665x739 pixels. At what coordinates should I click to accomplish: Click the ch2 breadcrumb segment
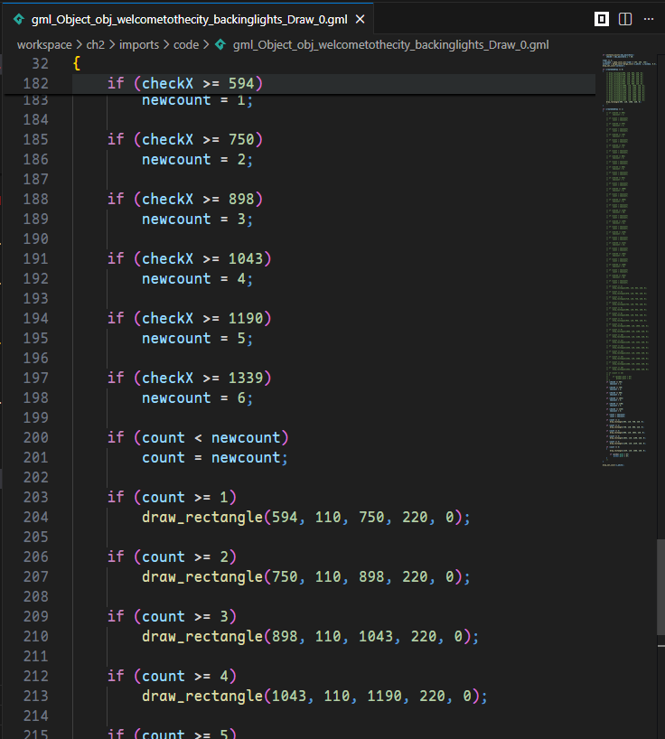click(x=95, y=45)
